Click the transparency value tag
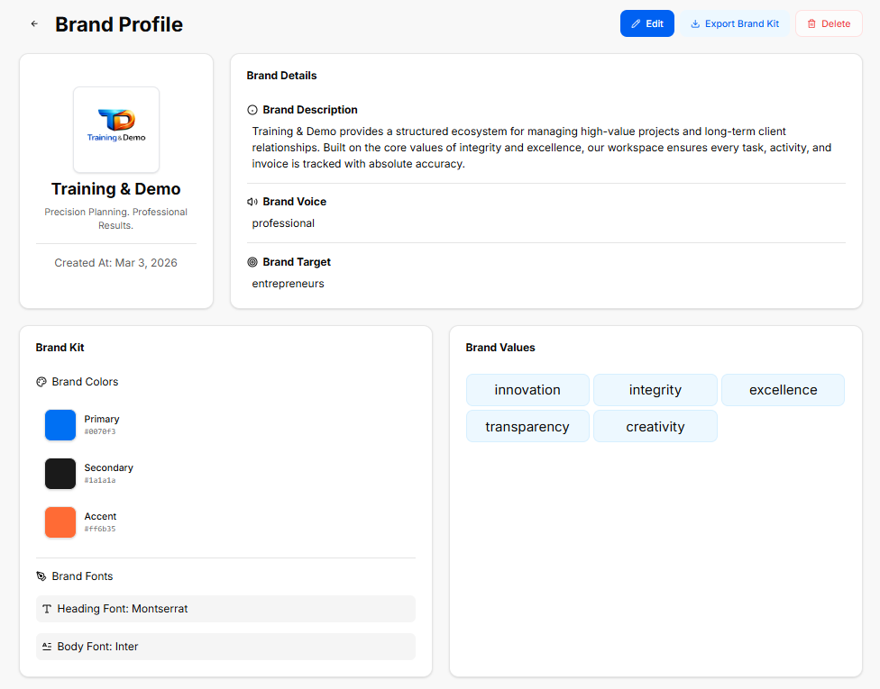Screen dimensions: 880x689 click(x=527, y=427)
